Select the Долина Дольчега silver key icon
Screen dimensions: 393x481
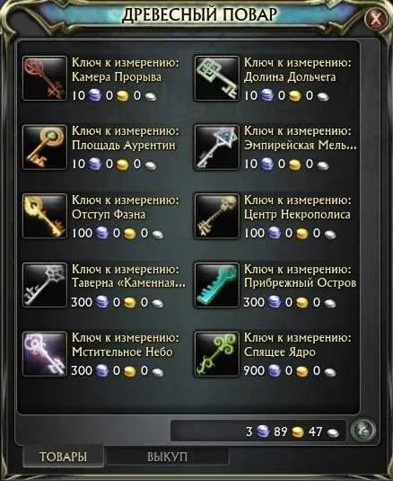point(217,78)
